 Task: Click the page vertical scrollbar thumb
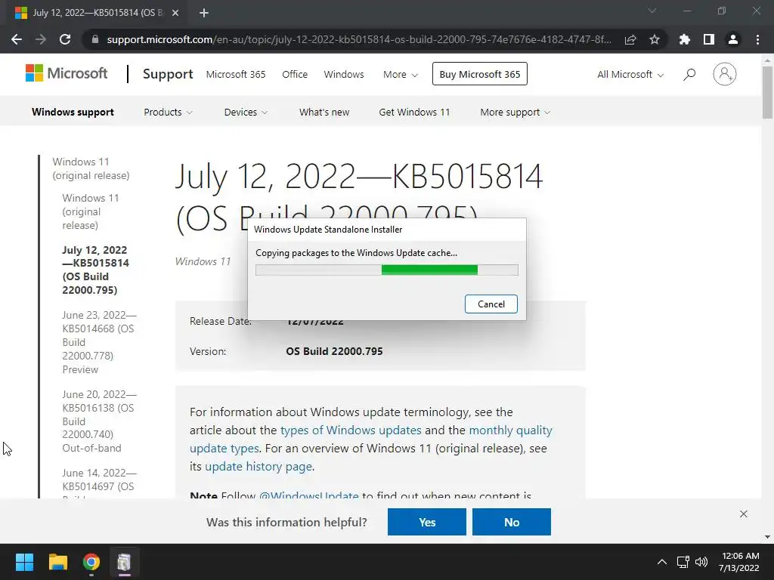(x=767, y=92)
